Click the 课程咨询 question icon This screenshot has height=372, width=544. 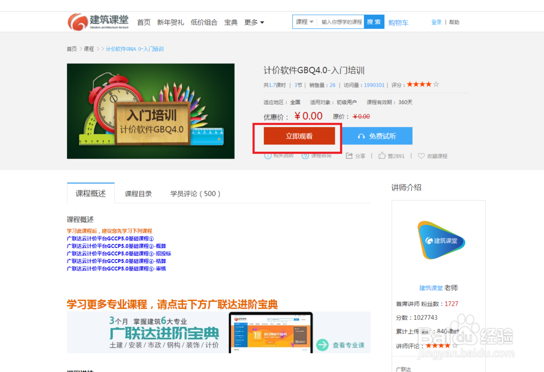(305, 156)
